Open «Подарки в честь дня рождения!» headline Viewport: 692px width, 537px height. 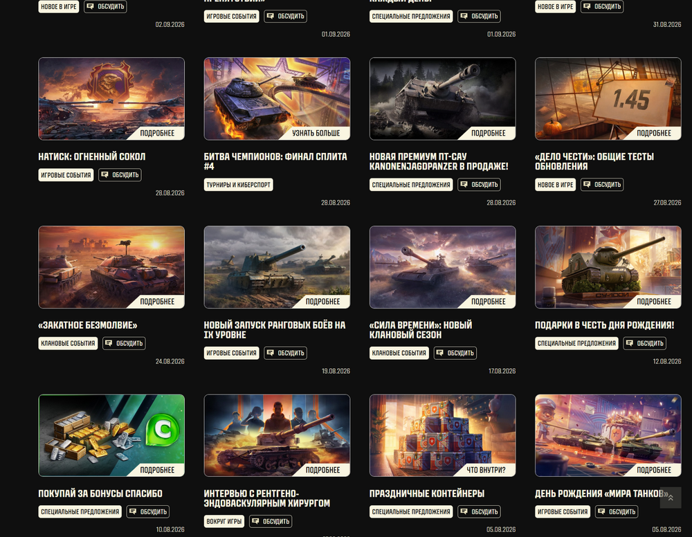(604, 325)
